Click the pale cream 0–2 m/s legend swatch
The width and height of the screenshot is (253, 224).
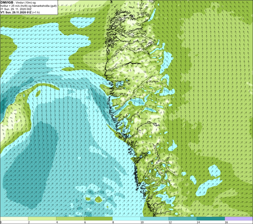pos(14,219)
